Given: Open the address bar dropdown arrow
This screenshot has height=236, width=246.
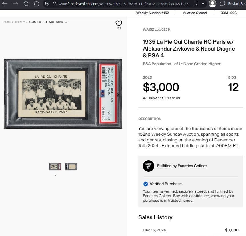Looking at the screenshot, I should tap(203, 4).
